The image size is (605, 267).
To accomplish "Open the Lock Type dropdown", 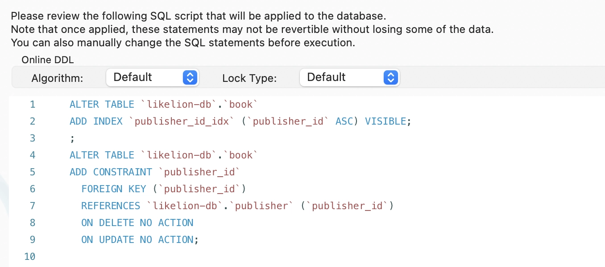I will (x=349, y=77).
